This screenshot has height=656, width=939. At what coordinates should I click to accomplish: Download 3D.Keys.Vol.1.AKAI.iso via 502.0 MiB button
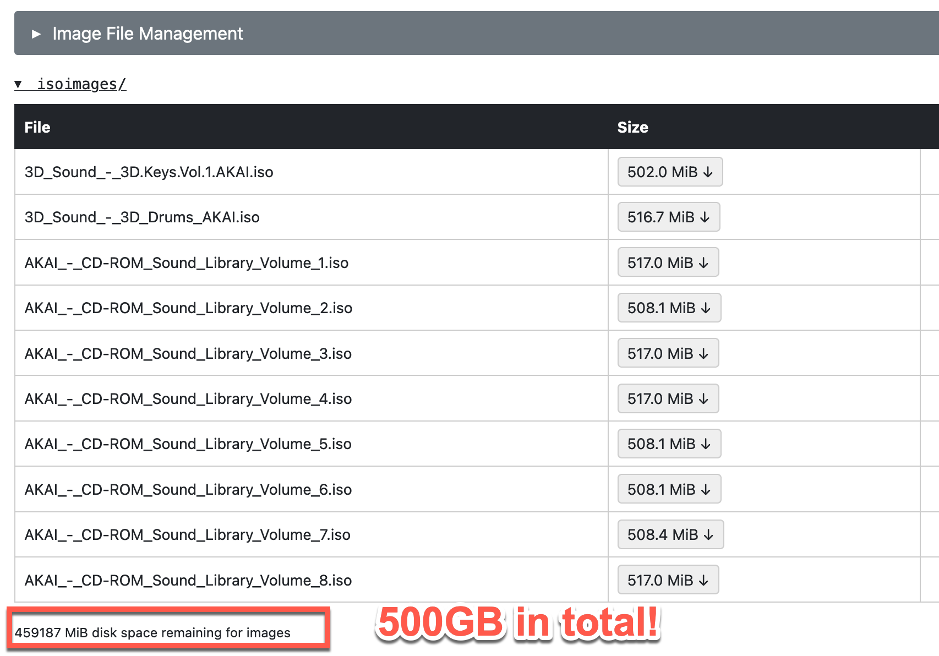coord(670,172)
